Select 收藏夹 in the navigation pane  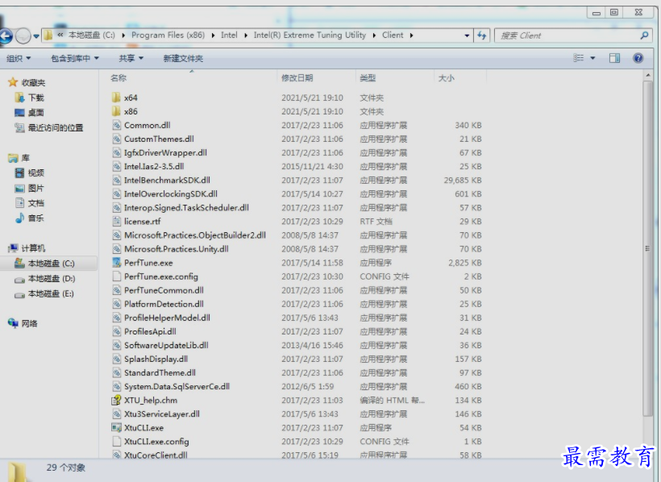tap(33, 82)
